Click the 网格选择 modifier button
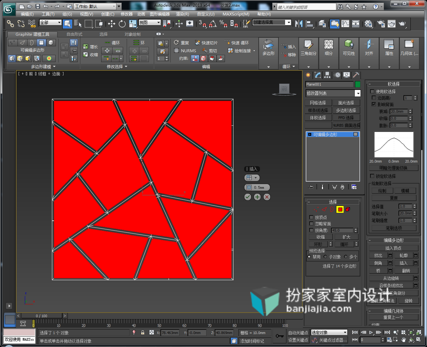Screen dimensions: 427x347 [x=318, y=103]
